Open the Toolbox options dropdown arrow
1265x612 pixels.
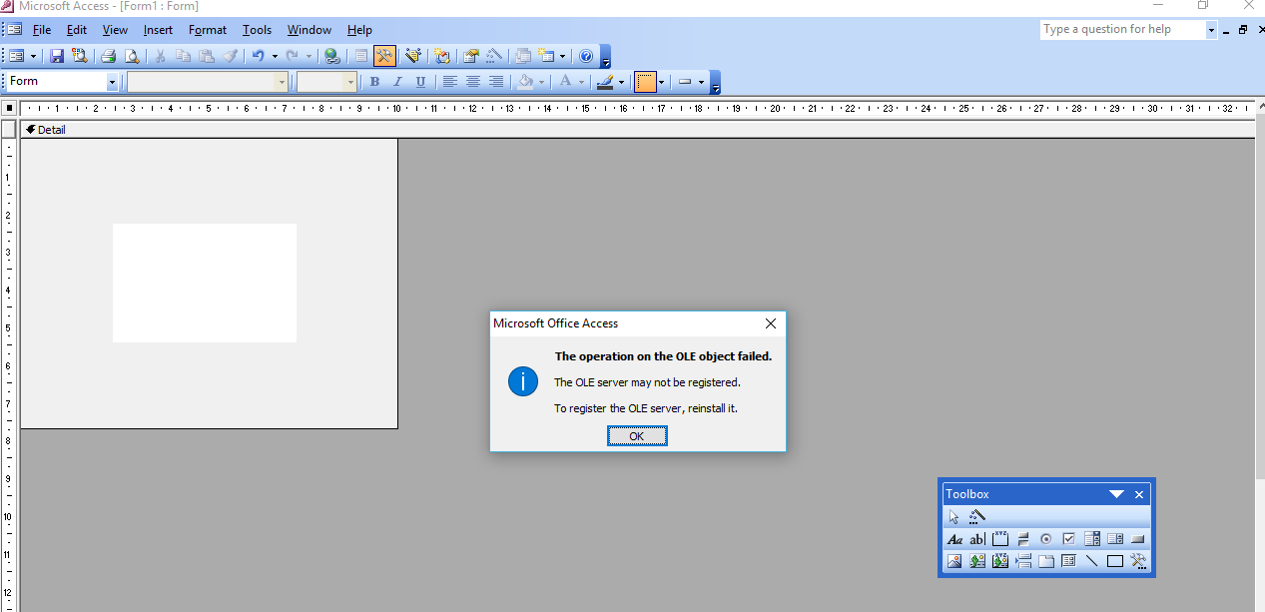[x=1117, y=494]
